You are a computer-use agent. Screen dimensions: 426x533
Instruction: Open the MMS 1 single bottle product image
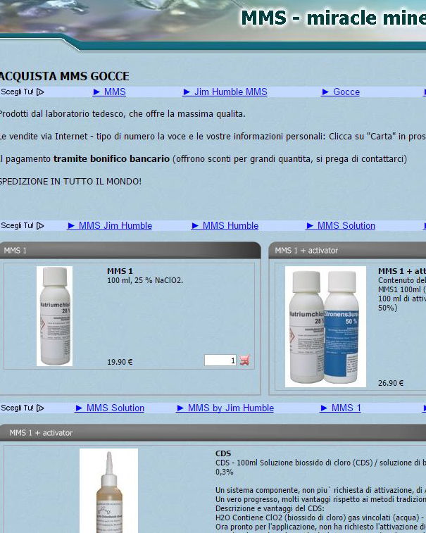point(54,316)
